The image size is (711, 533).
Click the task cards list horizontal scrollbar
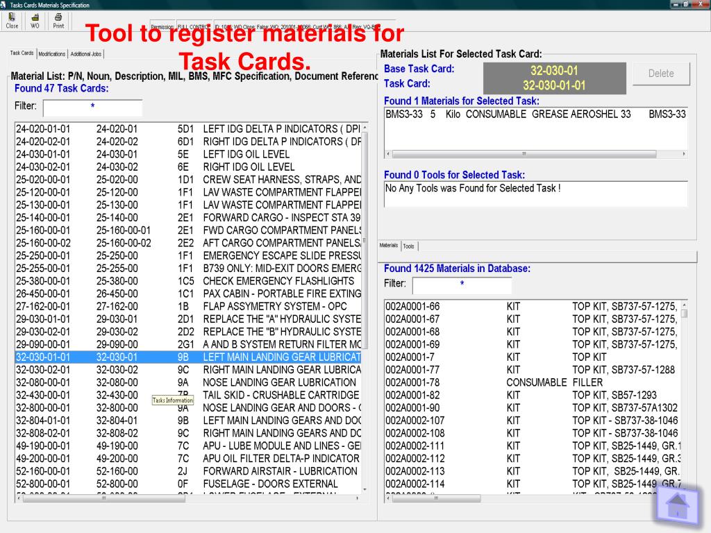[x=187, y=498]
